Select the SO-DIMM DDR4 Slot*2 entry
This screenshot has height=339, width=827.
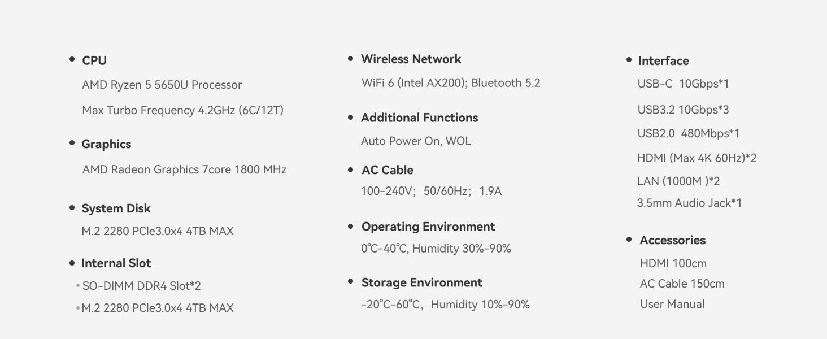coord(141,286)
